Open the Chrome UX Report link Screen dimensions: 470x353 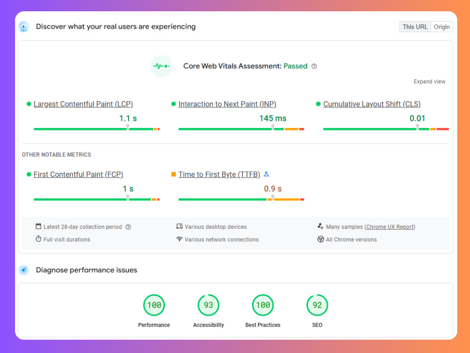coord(390,227)
